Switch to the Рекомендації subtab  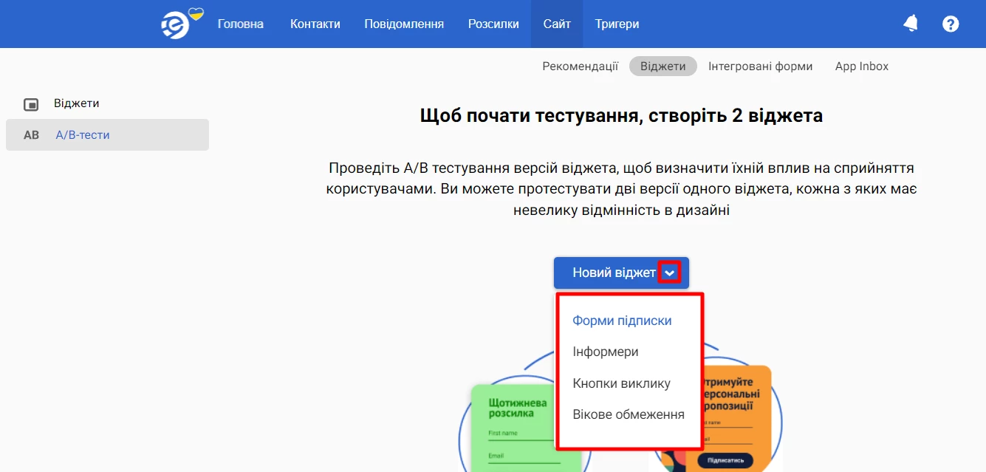pos(580,66)
